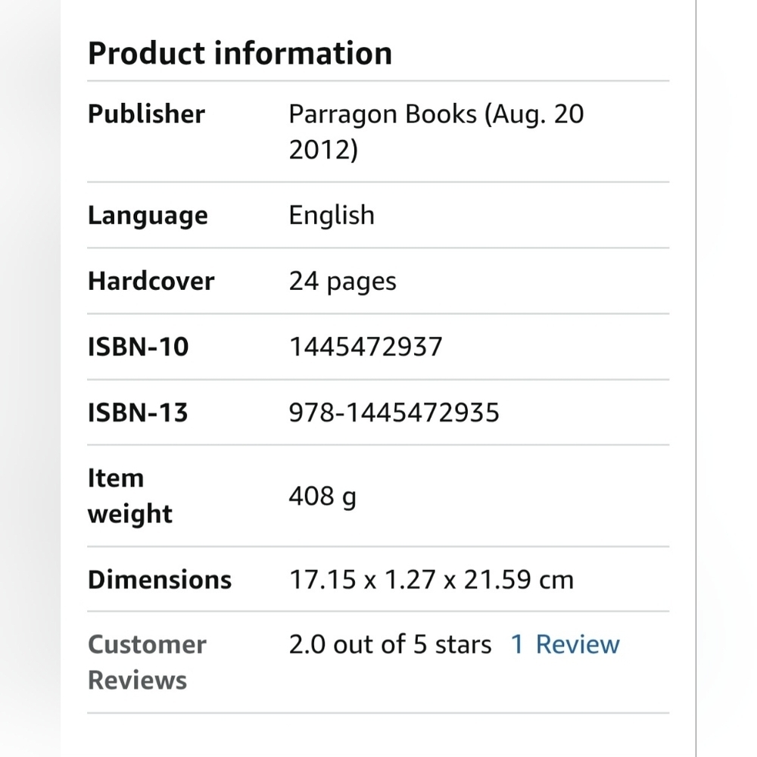Click the 21.59 cm measurement
This screenshot has height=757, width=757.
click(519, 580)
